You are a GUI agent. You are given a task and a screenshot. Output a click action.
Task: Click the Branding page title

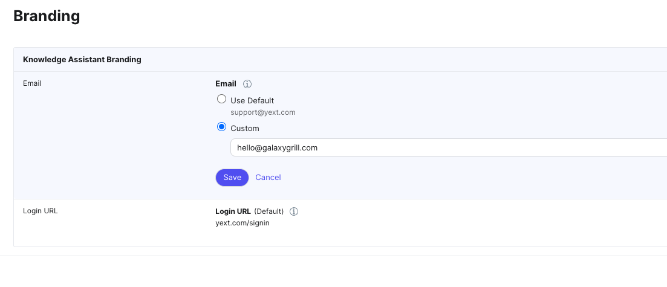[47, 16]
